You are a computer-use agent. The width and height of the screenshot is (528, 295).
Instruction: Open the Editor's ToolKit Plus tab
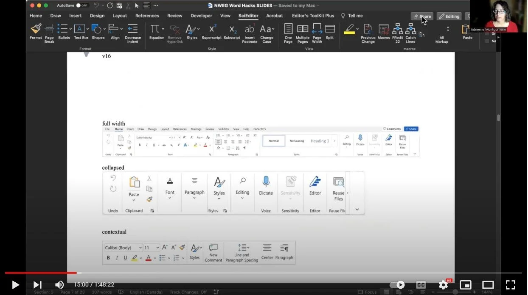click(x=313, y=16)
